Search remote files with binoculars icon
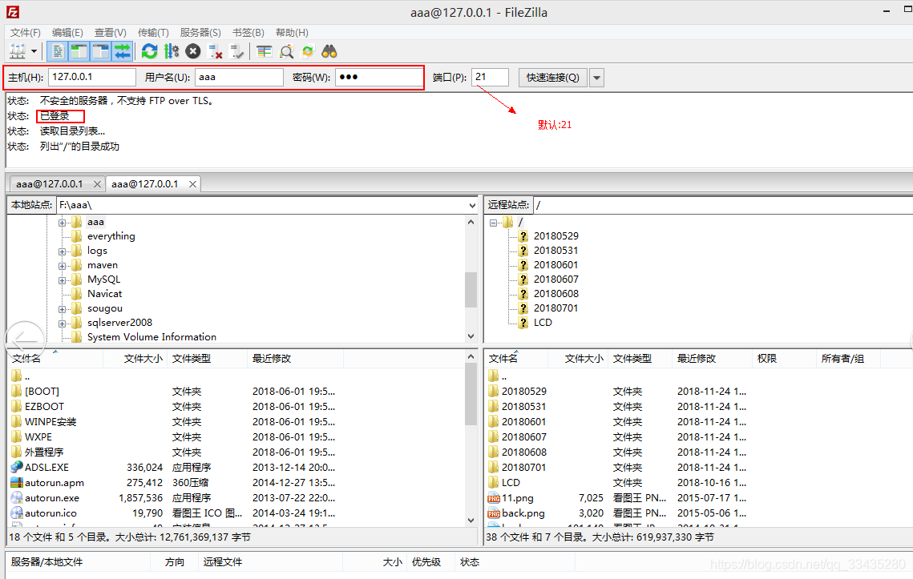The height and width of the screenshot is (579, 913). pos(329,52)
